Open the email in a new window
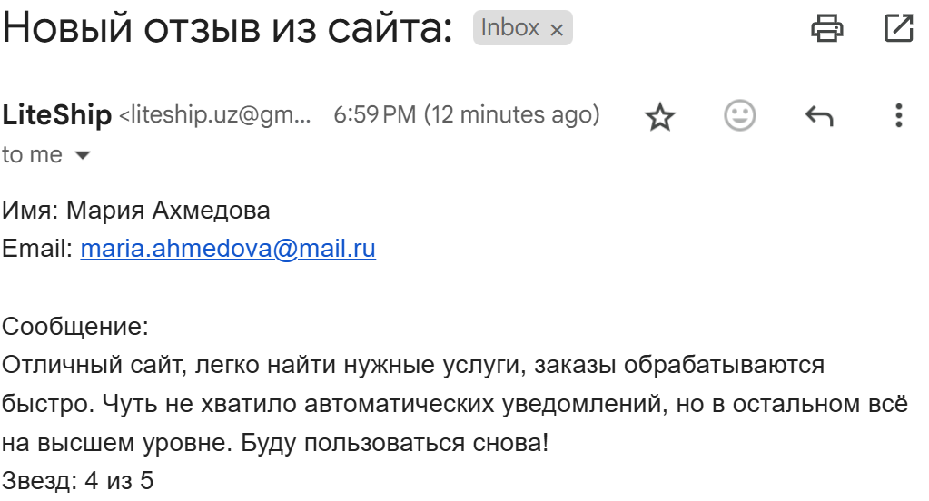This screenshot has height=501, width=929. click(898, 28)
